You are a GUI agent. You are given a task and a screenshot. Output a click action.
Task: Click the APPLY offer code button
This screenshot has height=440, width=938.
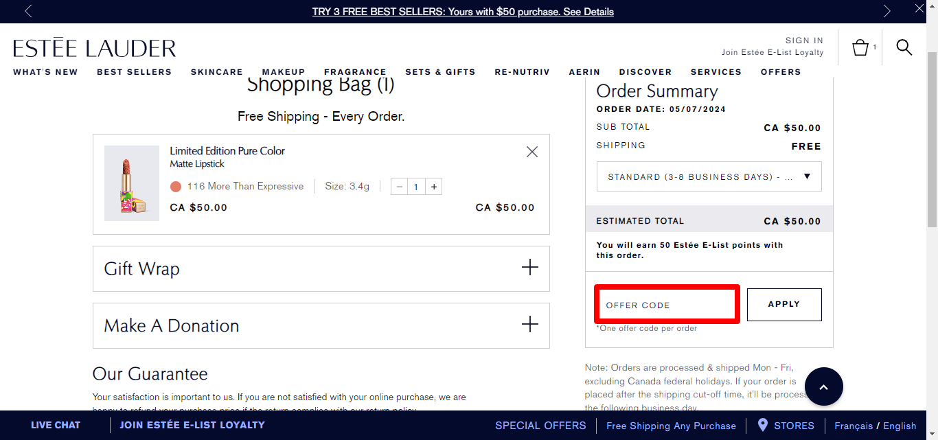click(784, 304)
